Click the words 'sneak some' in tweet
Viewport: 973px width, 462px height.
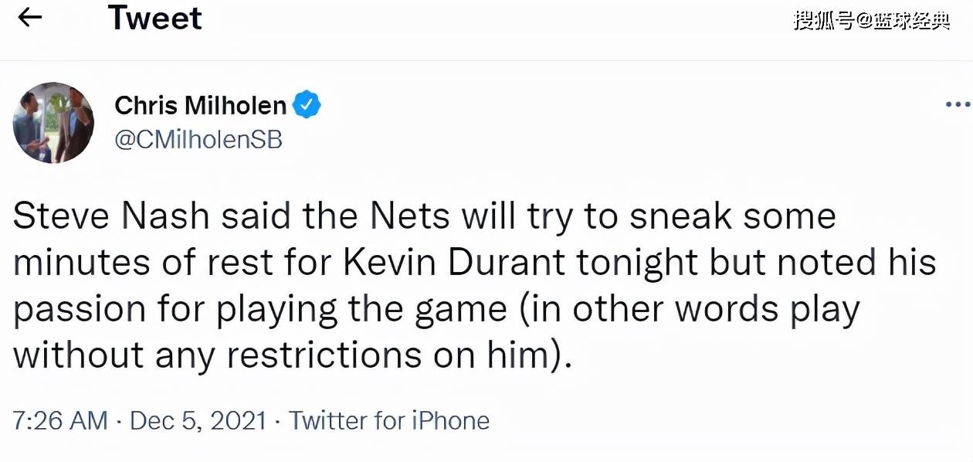(x=732, y=217)
